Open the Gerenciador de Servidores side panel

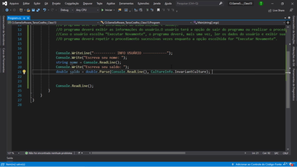4,31
